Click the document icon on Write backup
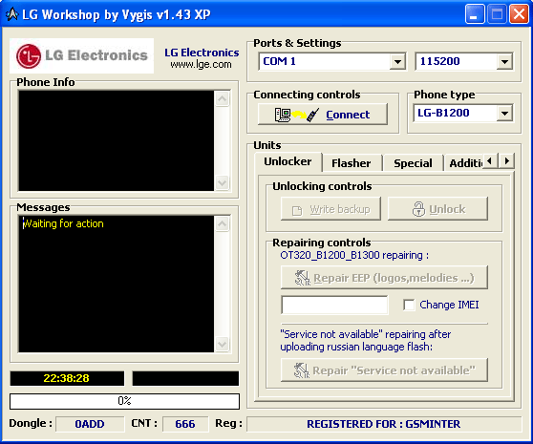The image size is (533, 444). (x=297, y=211)
